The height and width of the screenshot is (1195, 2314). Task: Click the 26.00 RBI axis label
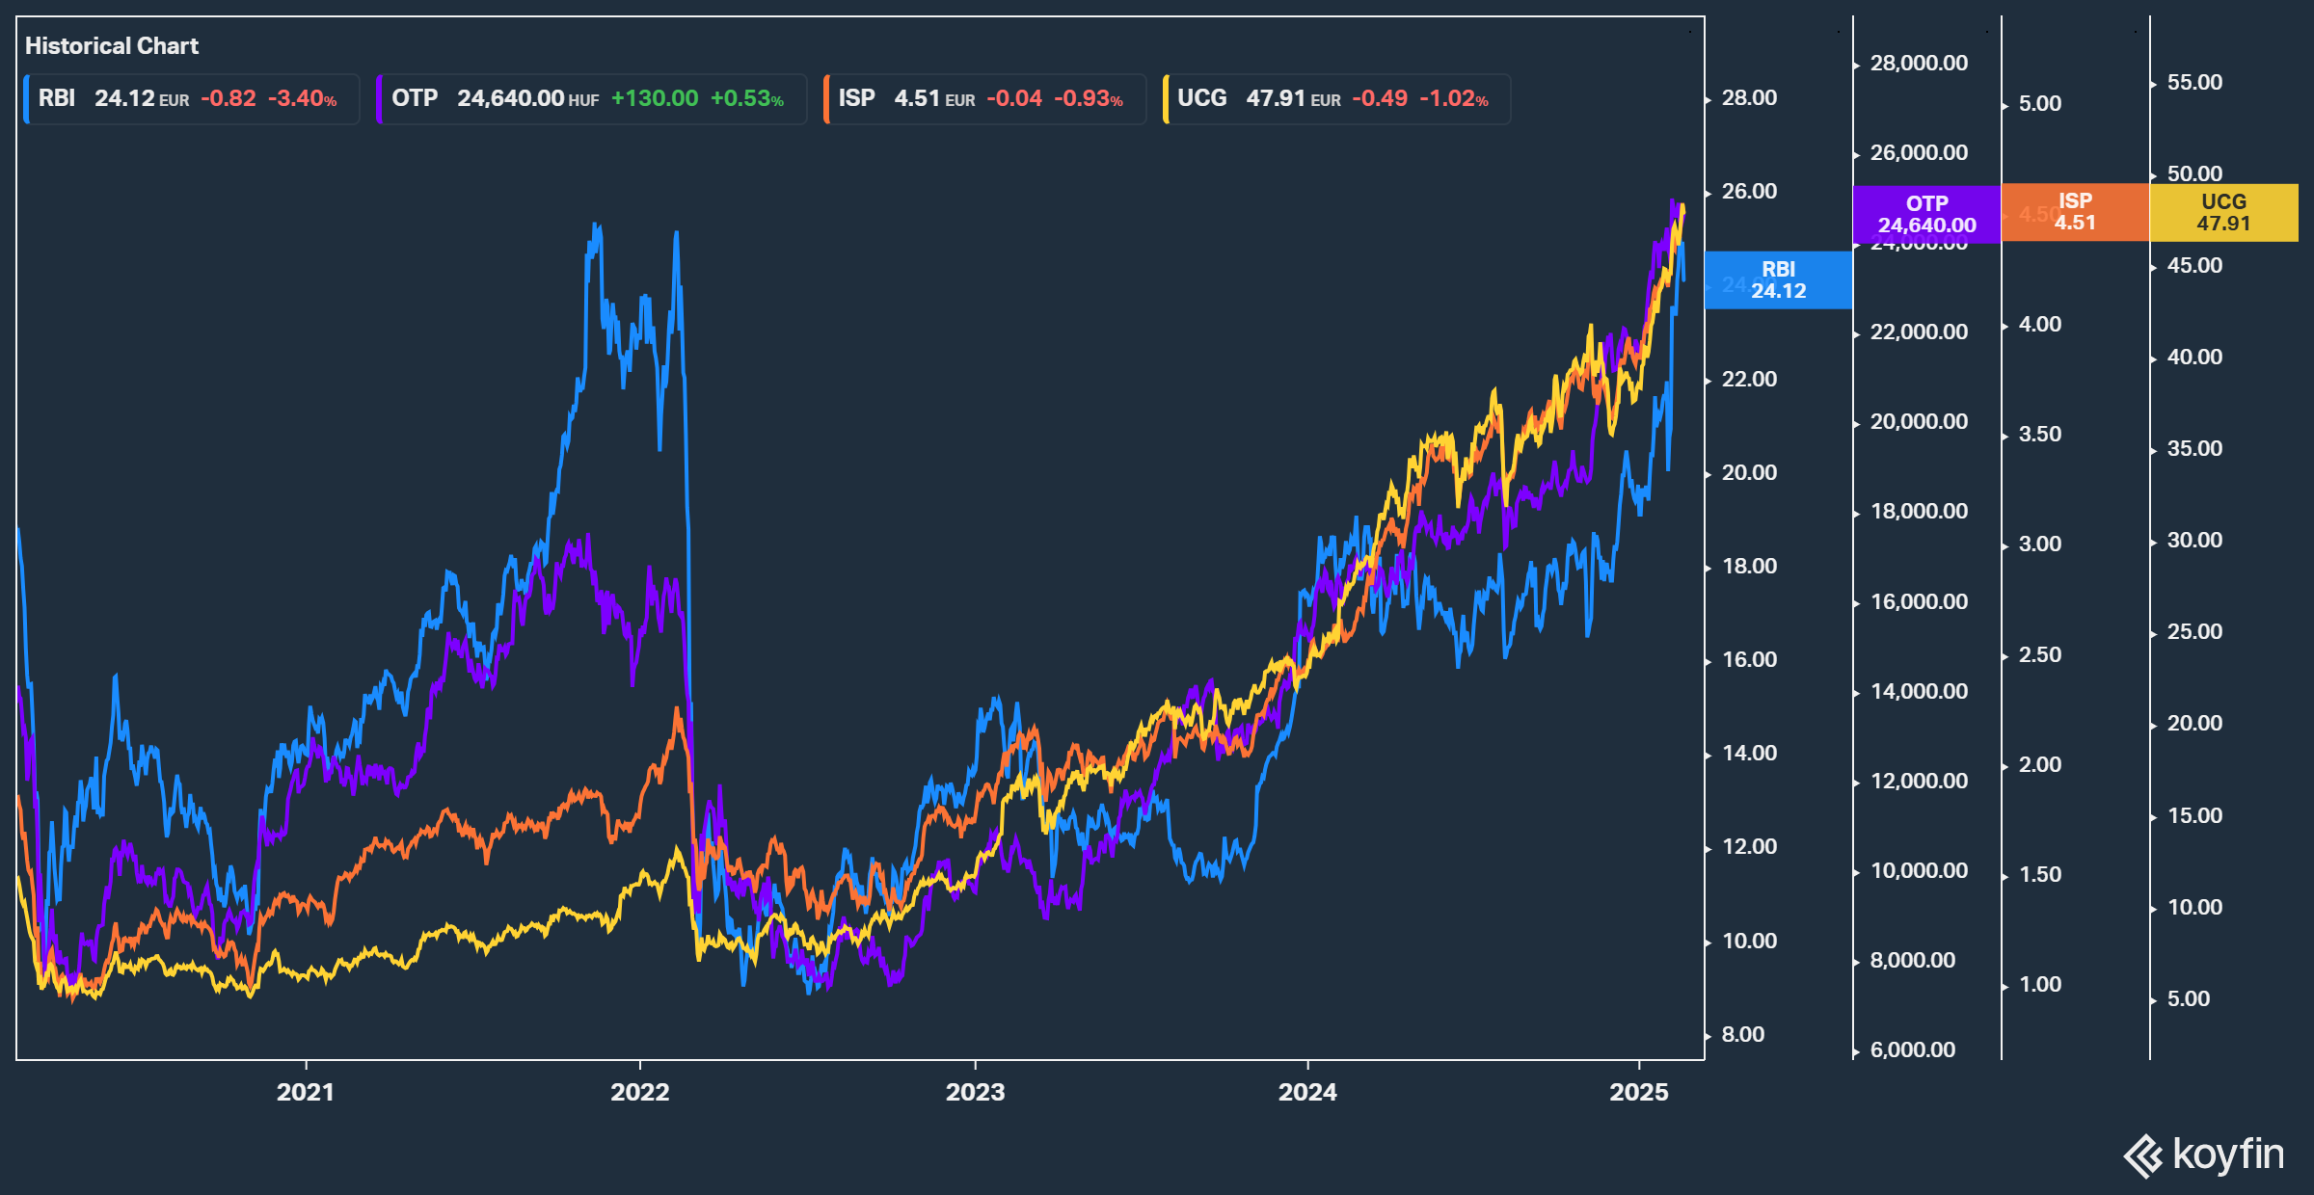click(1749, 192)
